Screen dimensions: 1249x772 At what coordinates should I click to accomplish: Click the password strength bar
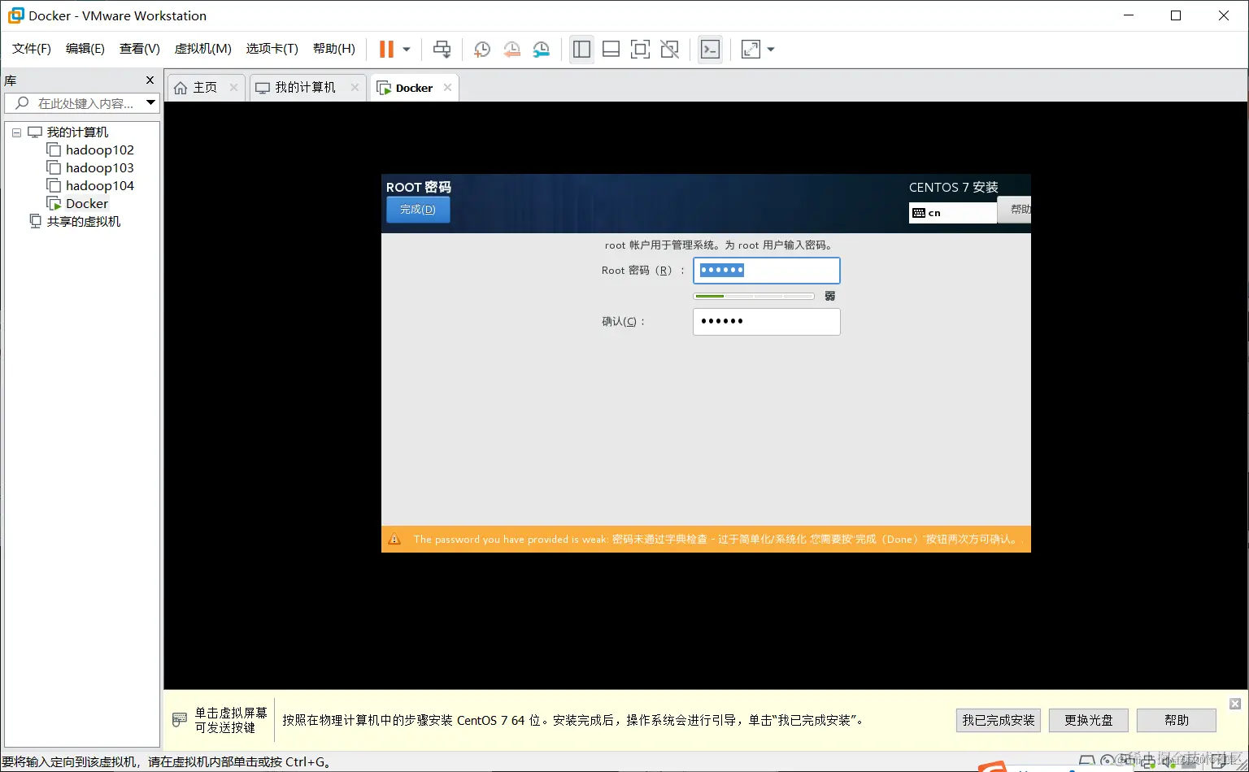[x=753, y=296]
